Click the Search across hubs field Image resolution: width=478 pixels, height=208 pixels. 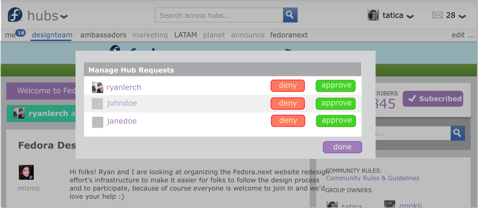[219, 15]
